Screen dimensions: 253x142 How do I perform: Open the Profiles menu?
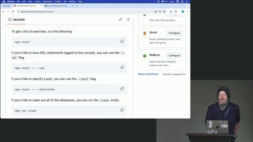58,2
